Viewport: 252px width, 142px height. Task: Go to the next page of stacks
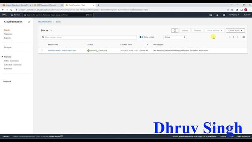click(237, 37)
